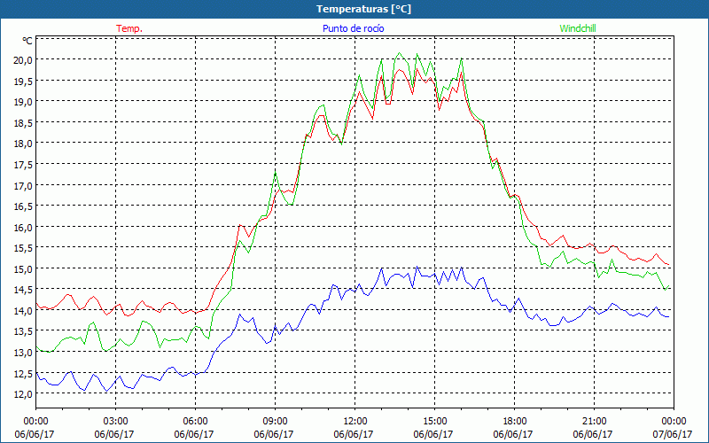Viewport: 709px width, 443px height.
Task: Click the 19,0 y-axis value
Action: click(x=23, y=102)
